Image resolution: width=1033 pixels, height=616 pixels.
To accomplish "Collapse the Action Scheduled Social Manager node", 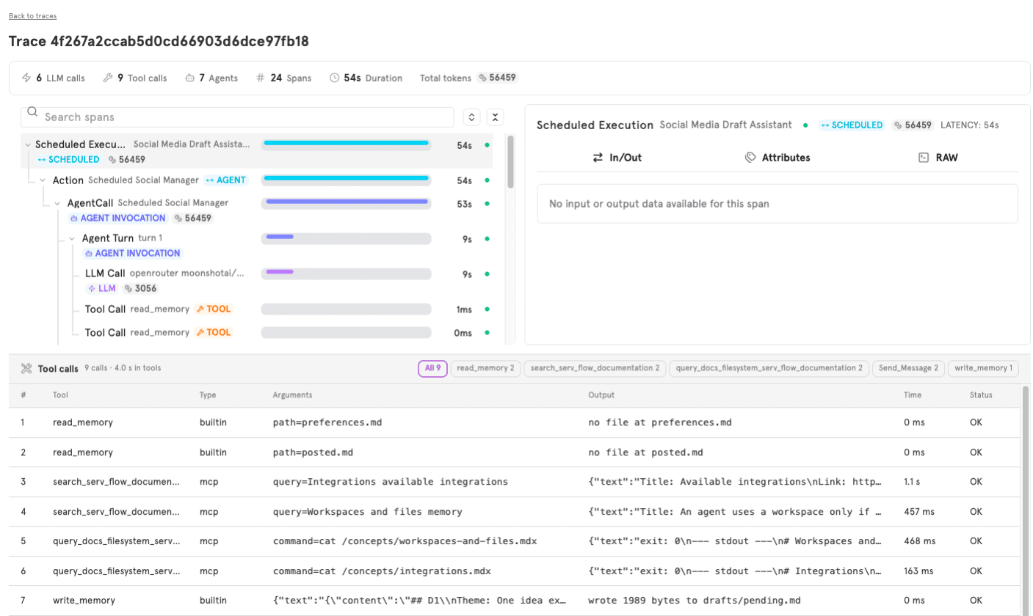I will pyautogui.click(x=43, y=180).
